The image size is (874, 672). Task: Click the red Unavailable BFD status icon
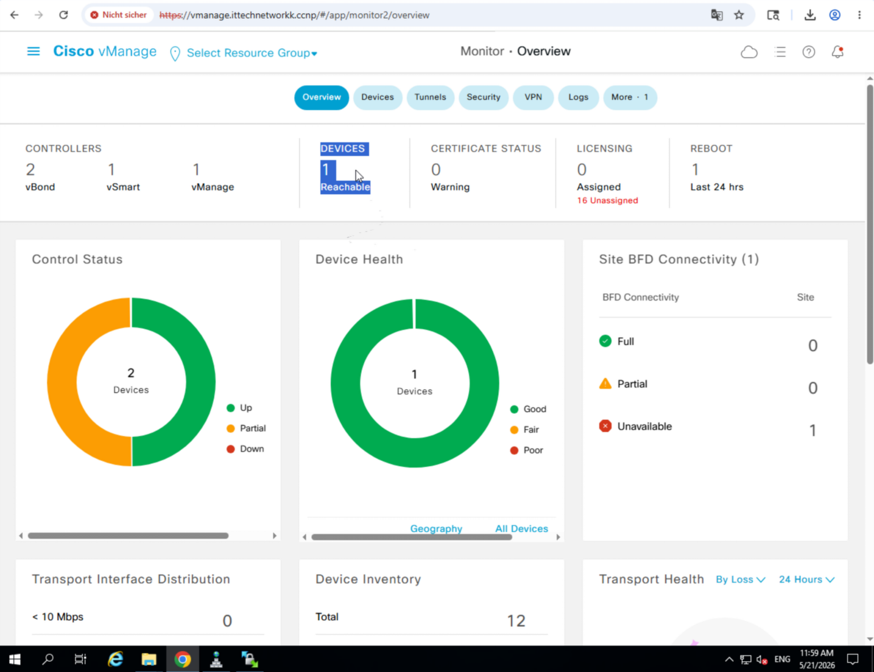[x=605, y=426]
